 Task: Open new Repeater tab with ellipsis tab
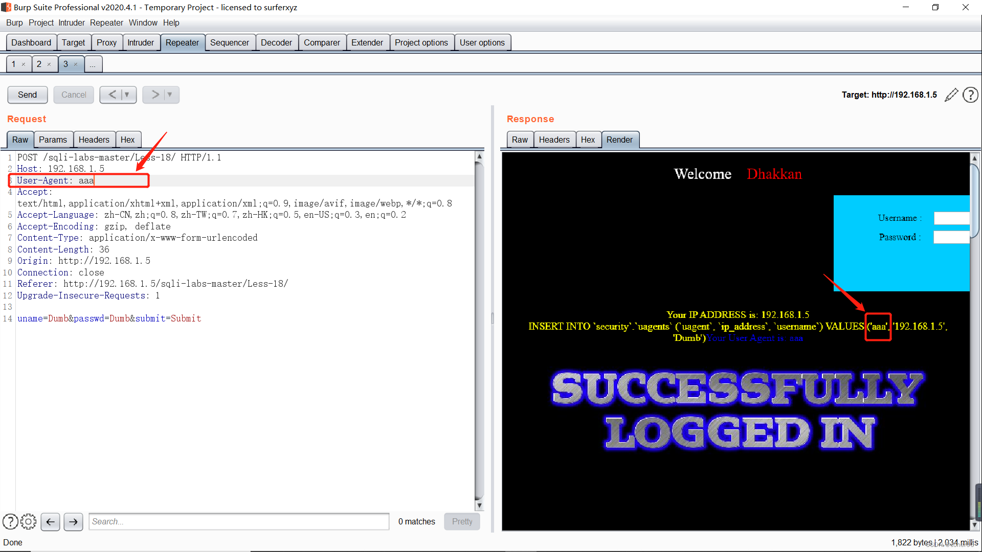pos(93,64)
